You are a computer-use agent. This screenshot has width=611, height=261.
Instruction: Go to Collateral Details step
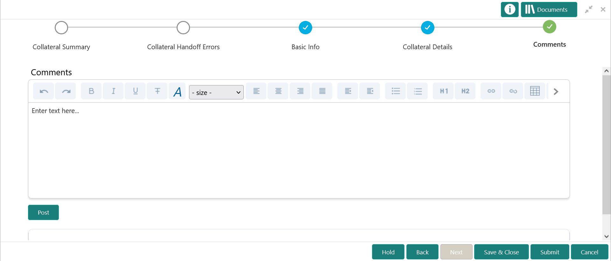coord(428,28)
